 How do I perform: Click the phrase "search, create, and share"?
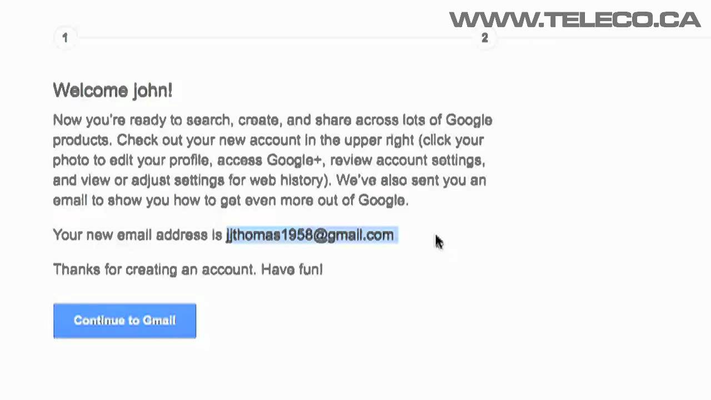268,121
